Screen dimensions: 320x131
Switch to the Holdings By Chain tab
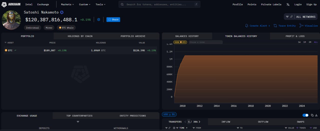[80, 36]
